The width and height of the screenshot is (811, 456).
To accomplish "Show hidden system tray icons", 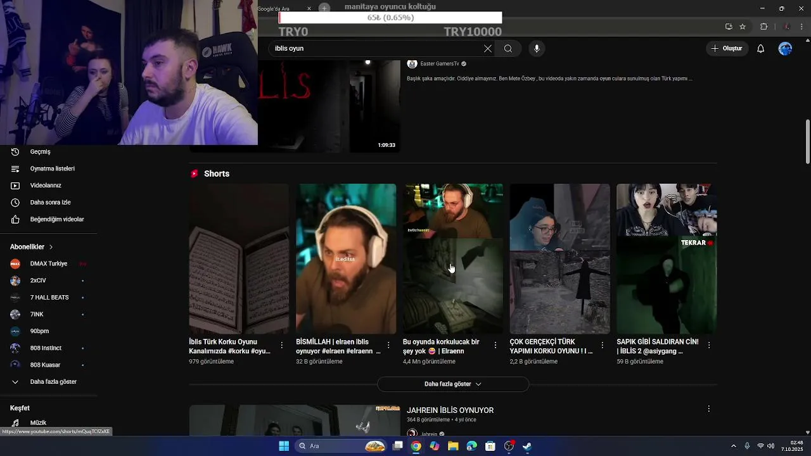I will [734, 446].
